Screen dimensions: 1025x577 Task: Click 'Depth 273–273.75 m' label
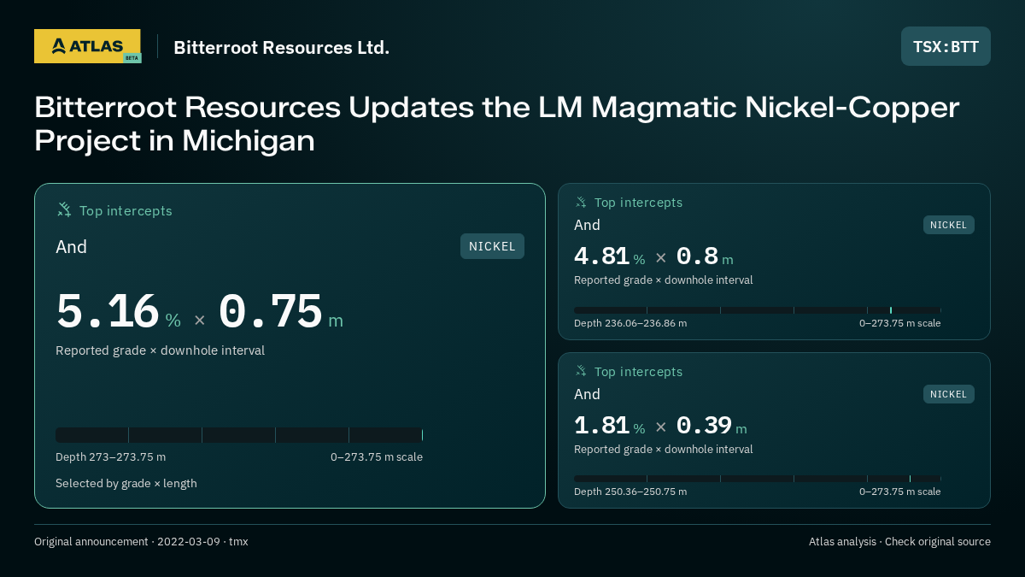[x=110, y=456]
